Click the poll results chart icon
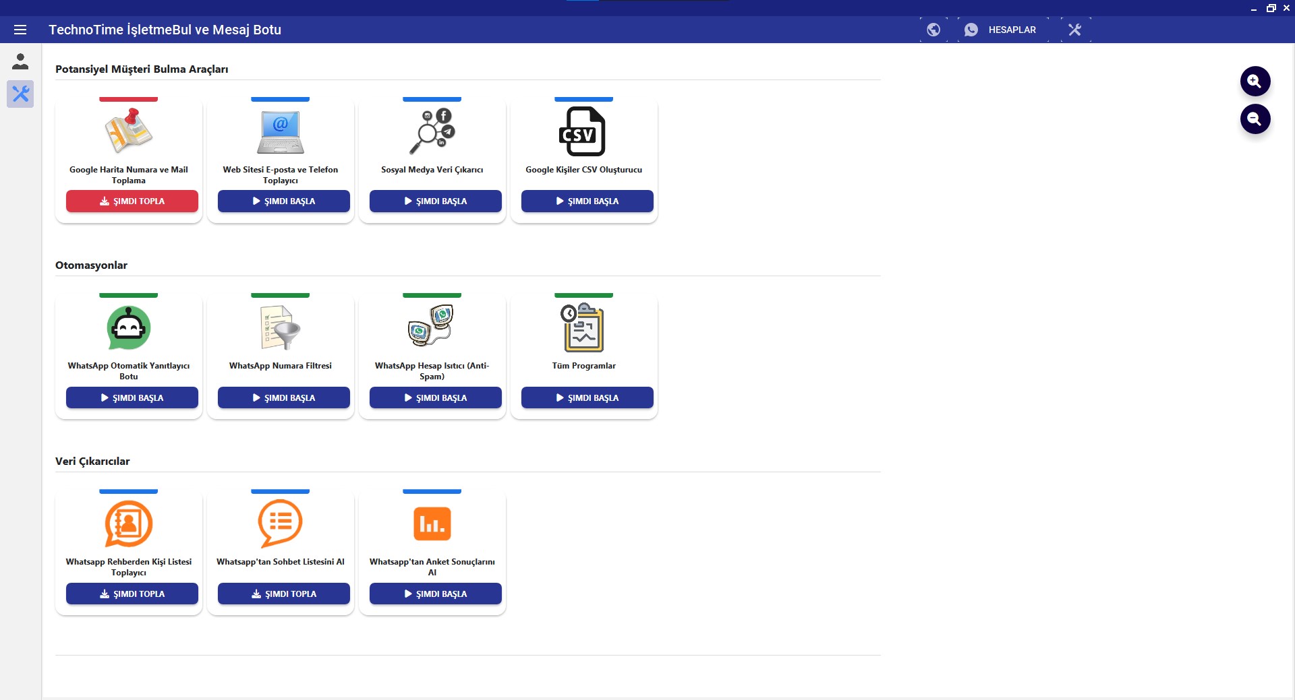The width and height of the screenshot is (1295, 700). pos(432,523)
